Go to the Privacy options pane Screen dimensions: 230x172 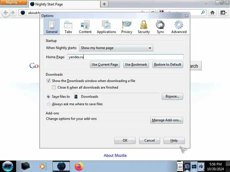pos(127,27)
